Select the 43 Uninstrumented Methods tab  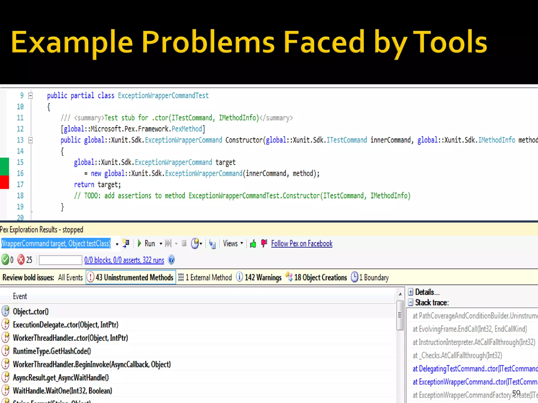pos(131,278)
